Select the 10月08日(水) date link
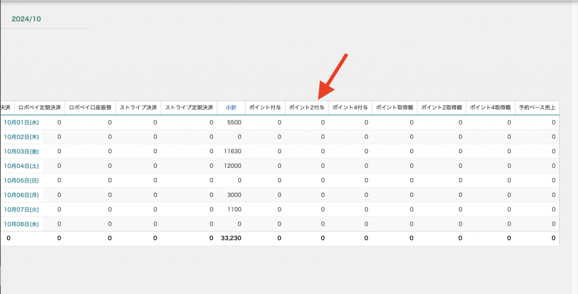This screenshot has height=294, width=578. (21, 224)
